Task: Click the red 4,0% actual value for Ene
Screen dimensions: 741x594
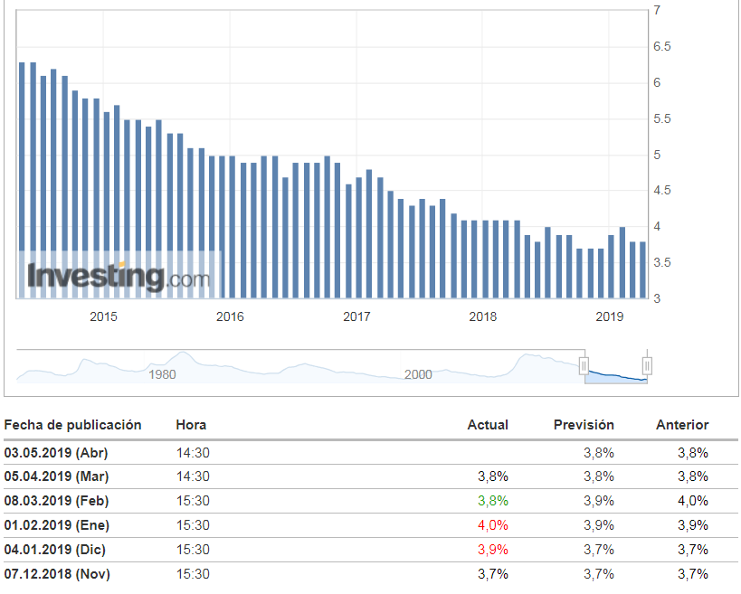Action: 492,525
